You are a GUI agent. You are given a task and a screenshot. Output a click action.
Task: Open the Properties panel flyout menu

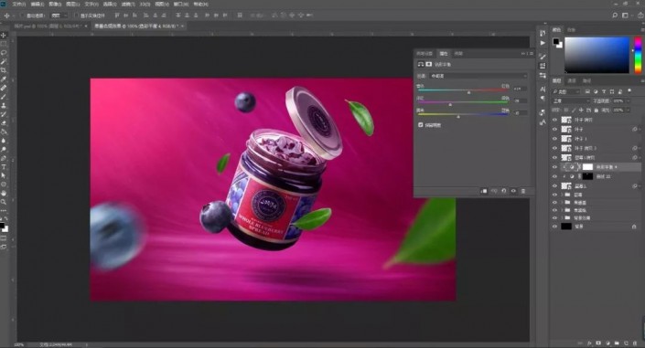(x=532, y=53)
